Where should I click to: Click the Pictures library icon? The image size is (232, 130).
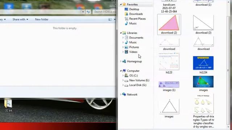127,47
